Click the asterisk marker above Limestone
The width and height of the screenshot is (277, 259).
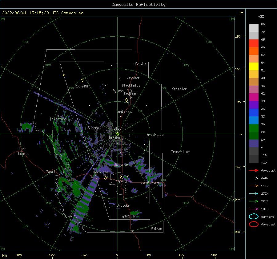58,116
